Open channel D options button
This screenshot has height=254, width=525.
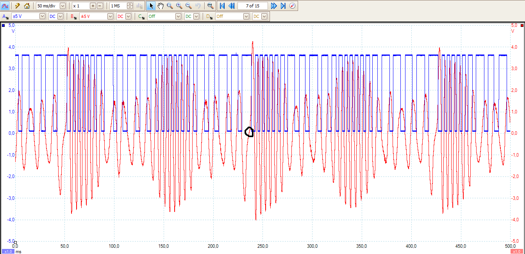[210, 16]
